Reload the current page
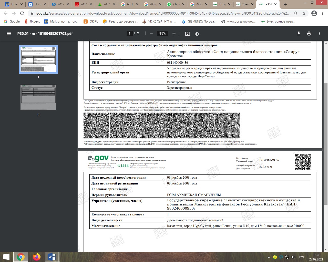The width and height of the screenshot is (328, 262). point(22,13)
